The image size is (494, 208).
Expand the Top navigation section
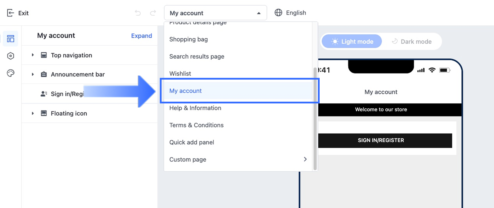pyautogui.click(x=33, y=55)
